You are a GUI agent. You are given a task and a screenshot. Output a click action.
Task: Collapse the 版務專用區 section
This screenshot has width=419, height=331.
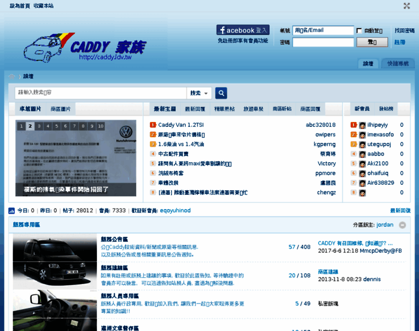click(402, 225)
